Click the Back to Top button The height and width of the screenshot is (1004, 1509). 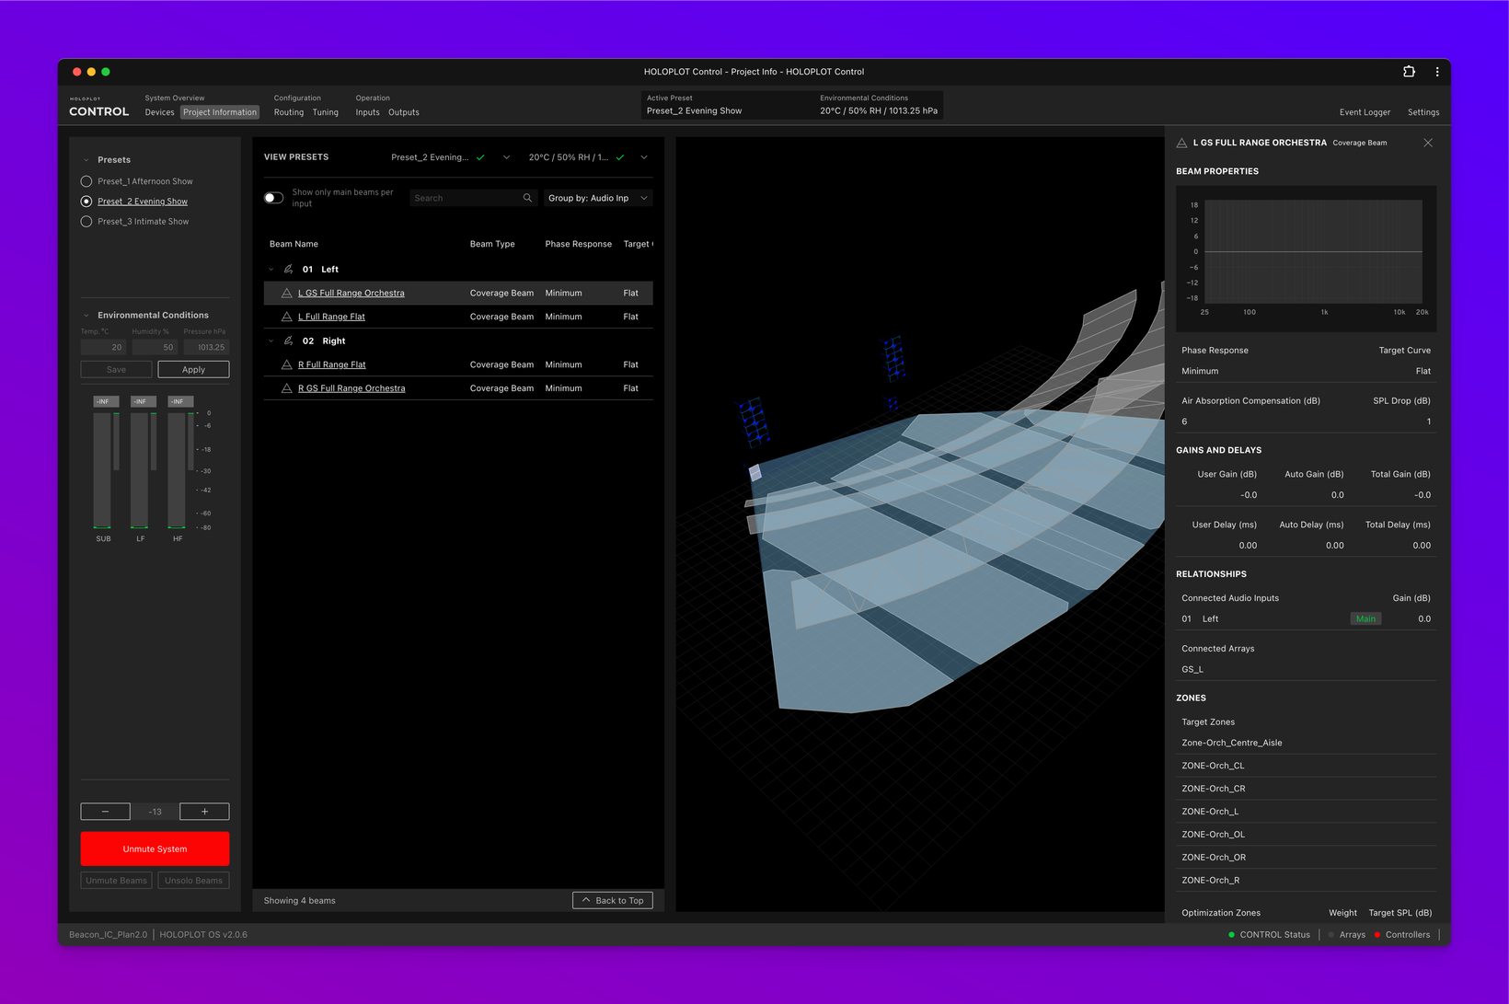[x=613, y=900]
